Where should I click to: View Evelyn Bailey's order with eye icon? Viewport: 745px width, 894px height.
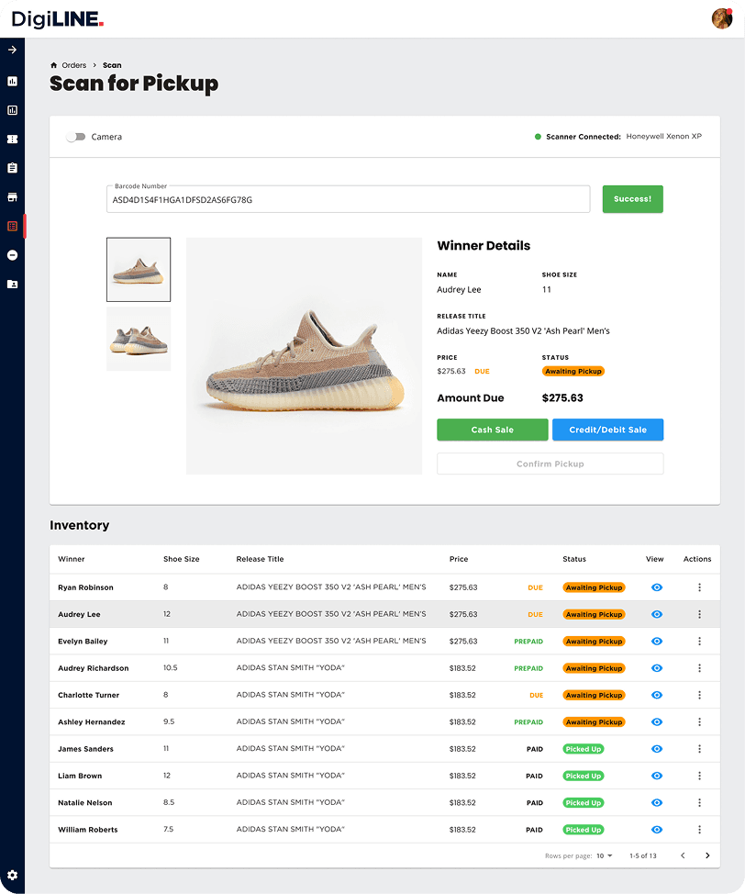pos(657,641)
